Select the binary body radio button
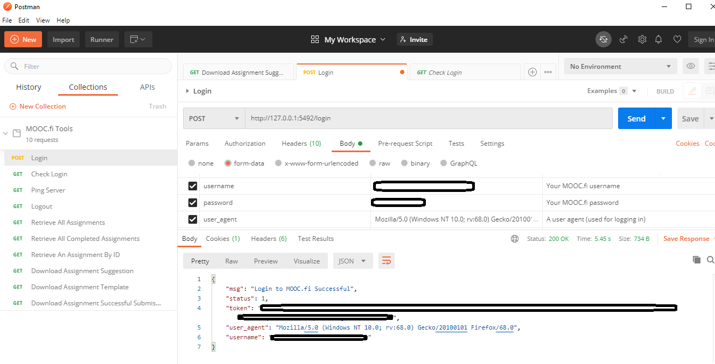This screenshot has height=364, width=715. coord(405,163)
